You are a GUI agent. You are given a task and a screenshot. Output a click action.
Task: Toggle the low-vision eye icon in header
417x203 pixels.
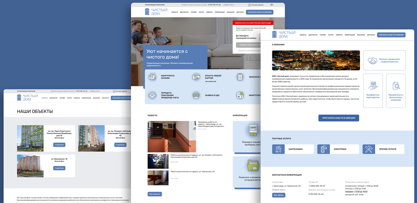(272, 5)
